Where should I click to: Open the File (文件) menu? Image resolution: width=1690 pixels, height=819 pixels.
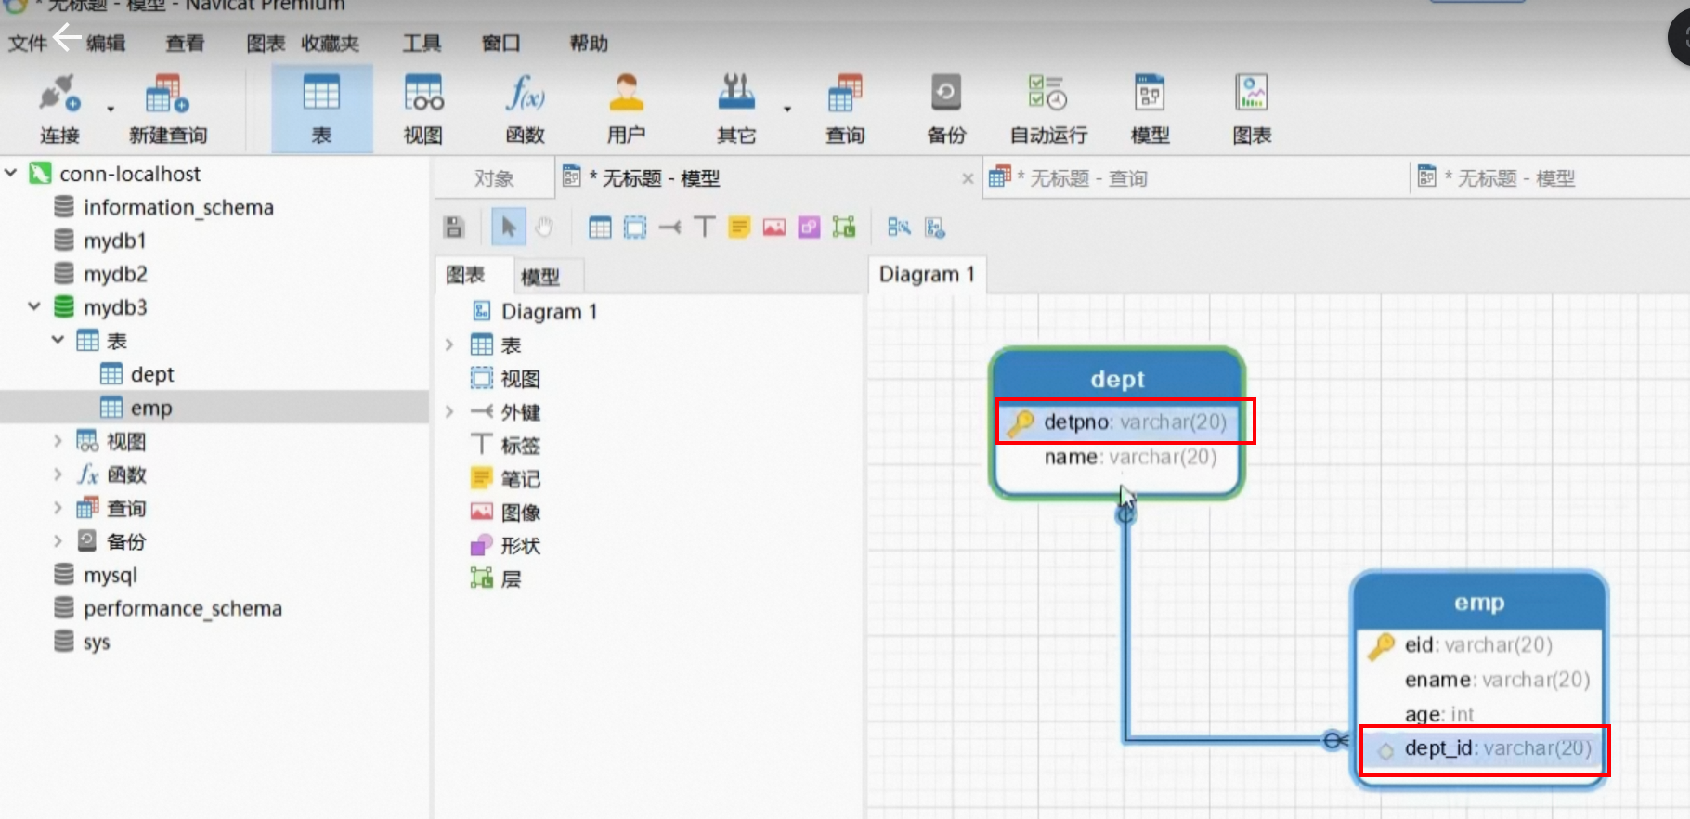27,43
